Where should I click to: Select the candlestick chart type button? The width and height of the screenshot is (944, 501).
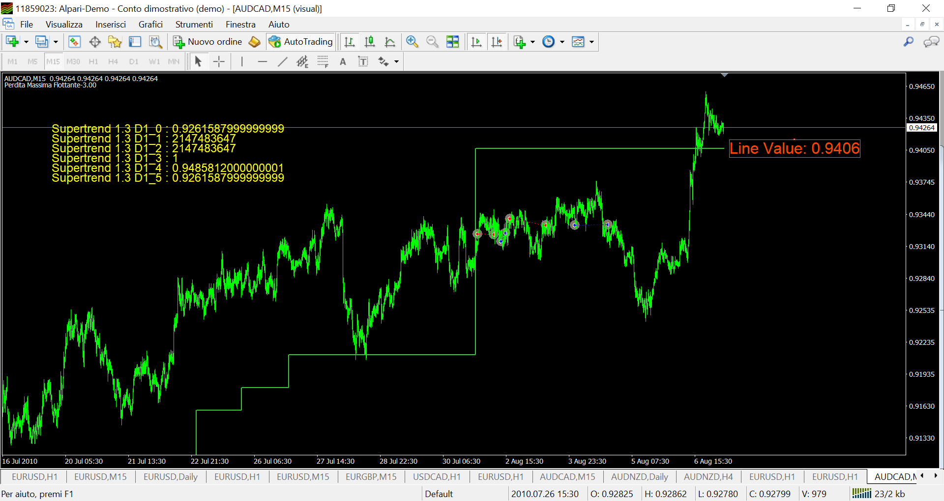click(370, 42)
